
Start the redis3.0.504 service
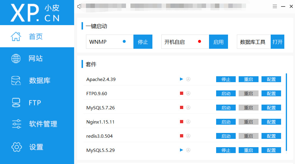click(226, 136)
